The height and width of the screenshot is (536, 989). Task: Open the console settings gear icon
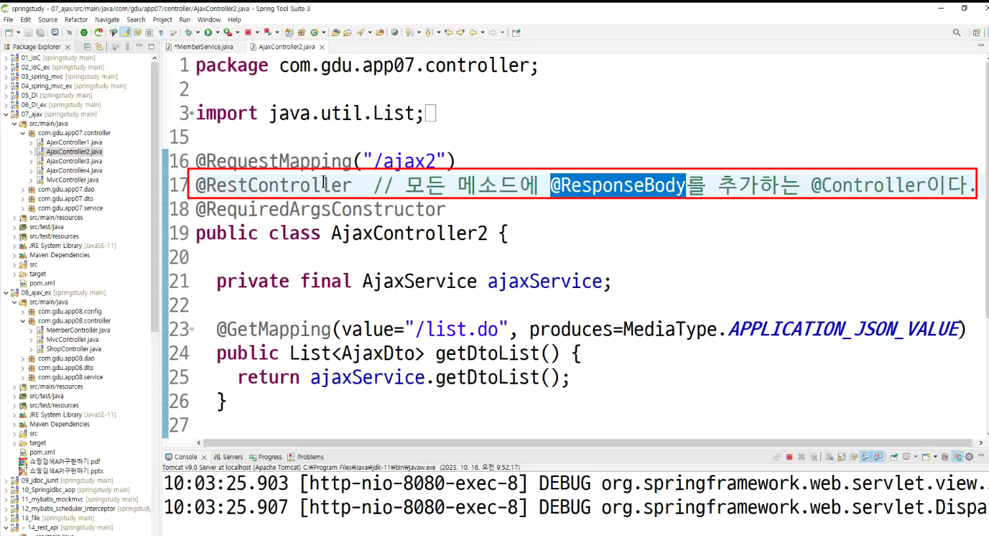point(969,457)
